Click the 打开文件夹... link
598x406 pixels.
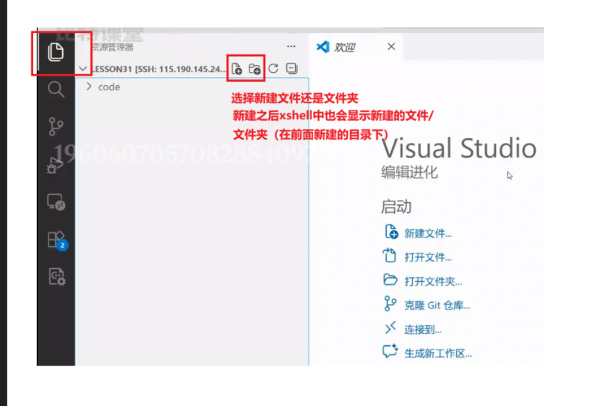pos(433,282)
